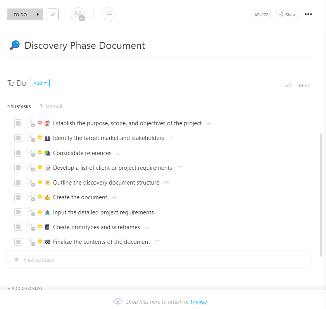The image size is (326, 309).
Task: Open the Add dropdown next to To Do
Action: coord(40,83)
